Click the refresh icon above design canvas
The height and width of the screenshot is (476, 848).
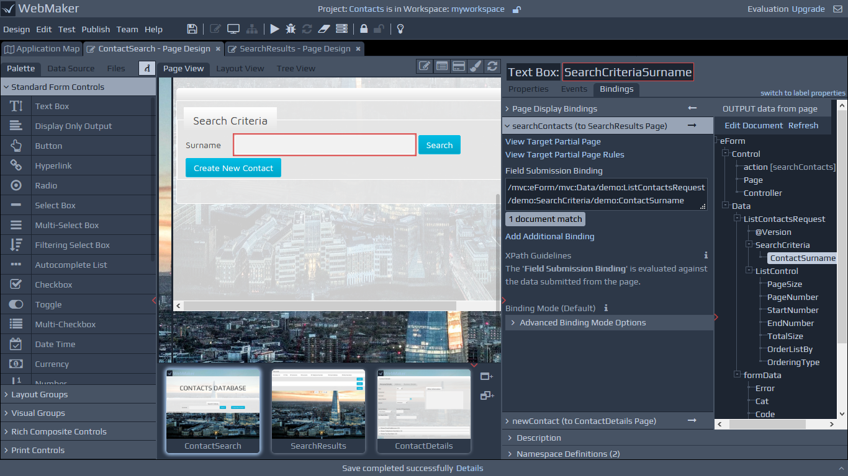(x=492, y=66)
